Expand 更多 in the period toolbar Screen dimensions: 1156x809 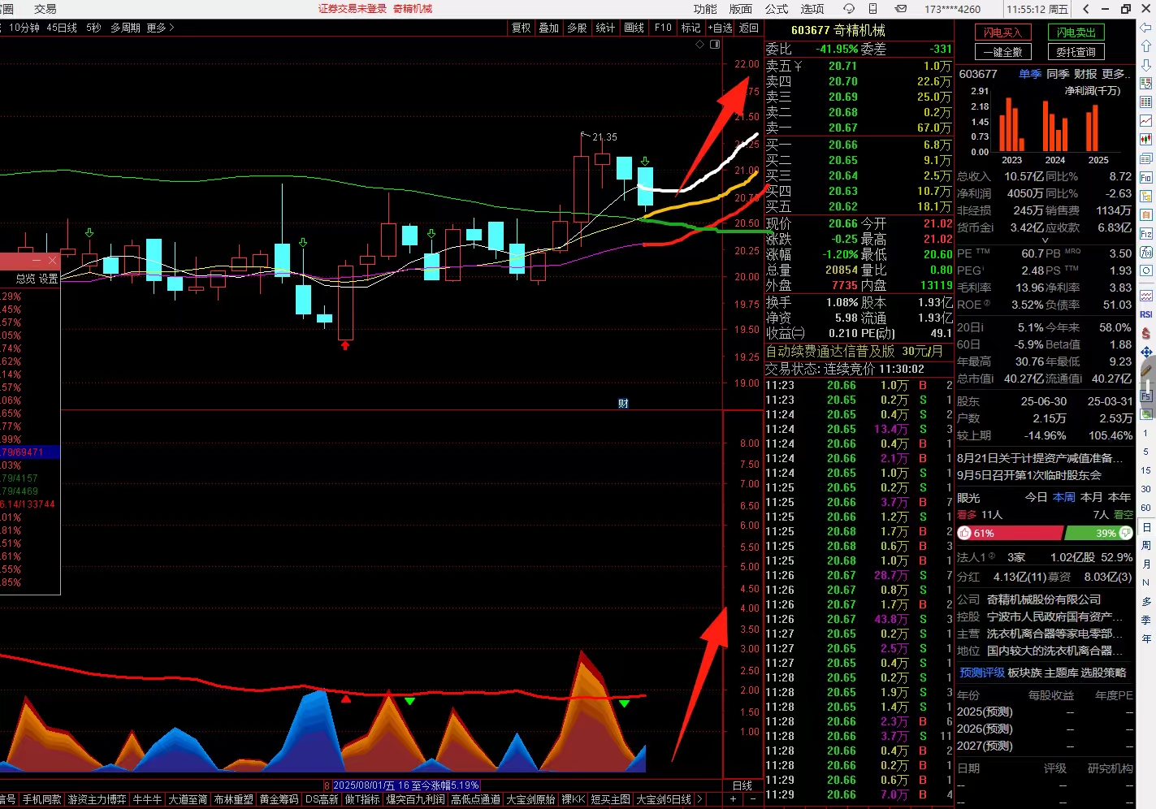(x=160, y=28)
